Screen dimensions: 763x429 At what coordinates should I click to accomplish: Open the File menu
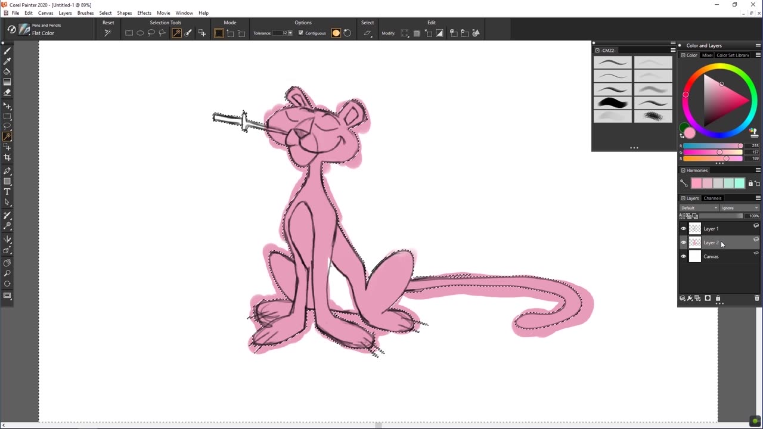15,13
